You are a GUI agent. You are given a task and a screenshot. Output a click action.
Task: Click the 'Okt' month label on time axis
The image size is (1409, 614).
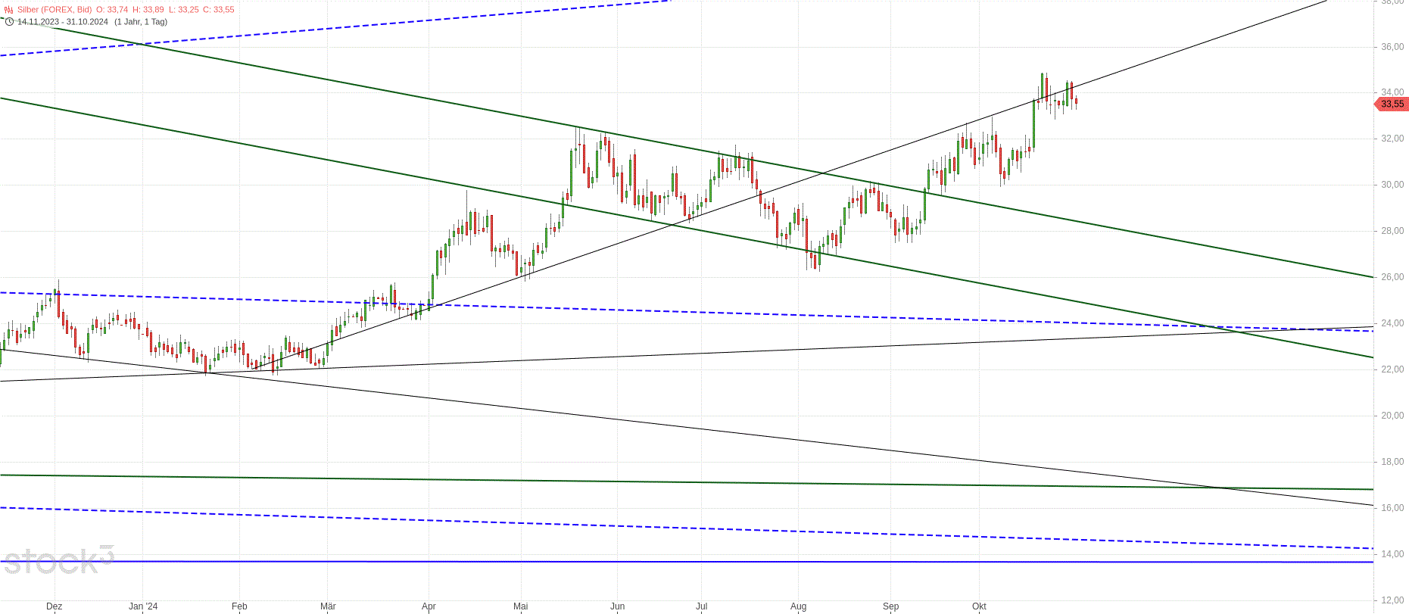point(979,606)
